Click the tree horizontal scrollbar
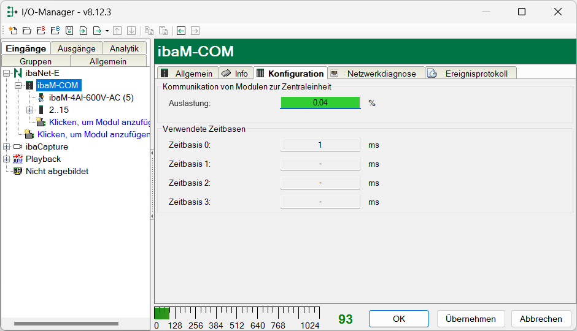This screenshot has width=577, height=331. click(66, 324)
